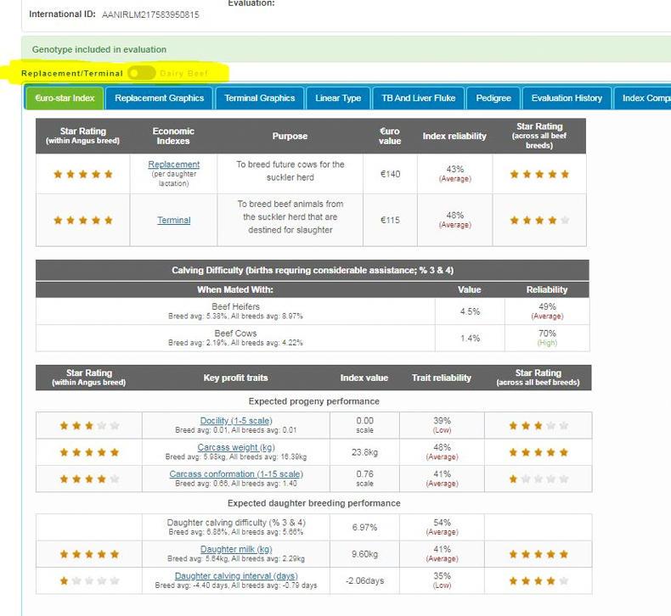
Task: Open the Terminal Graphics tab
Action: [259, 98]
